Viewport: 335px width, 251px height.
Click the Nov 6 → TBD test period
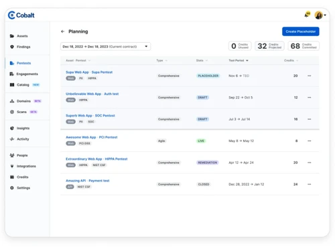[x=239, y=76]
